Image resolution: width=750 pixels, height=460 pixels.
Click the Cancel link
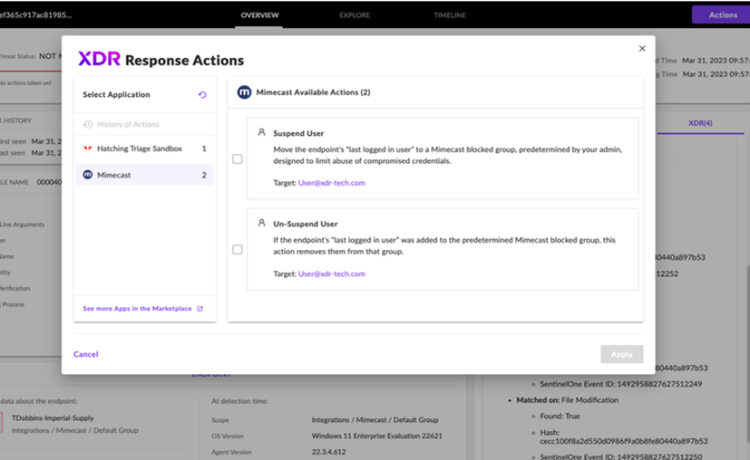pyautogui.click(x=86, y=354)
